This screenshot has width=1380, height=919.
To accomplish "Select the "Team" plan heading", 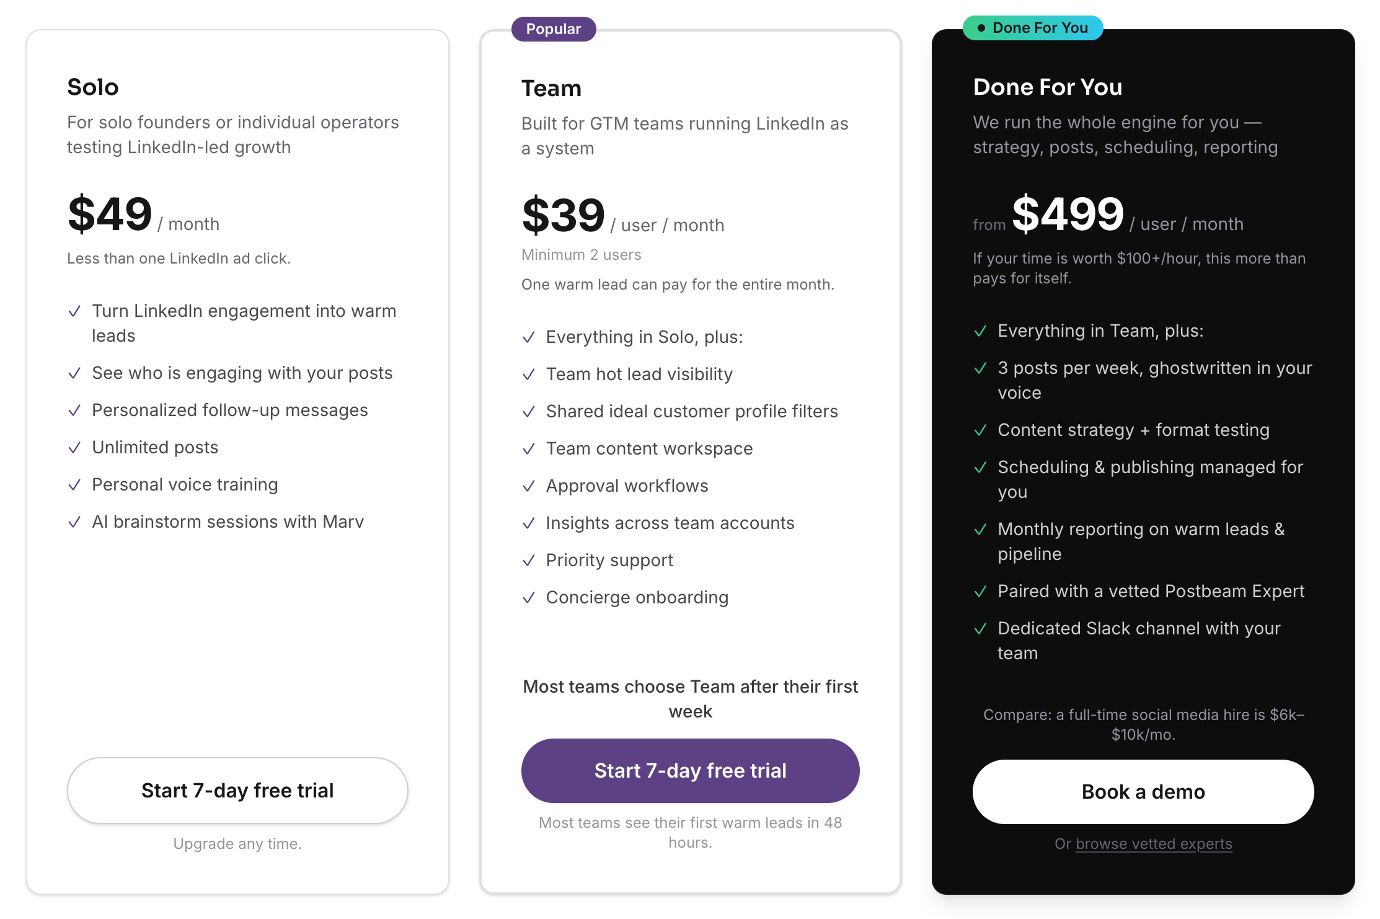I will tap(551, 88).
